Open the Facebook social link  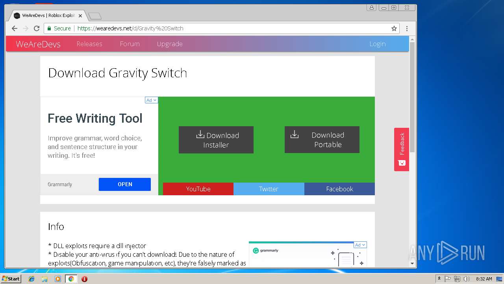(339, 189)
